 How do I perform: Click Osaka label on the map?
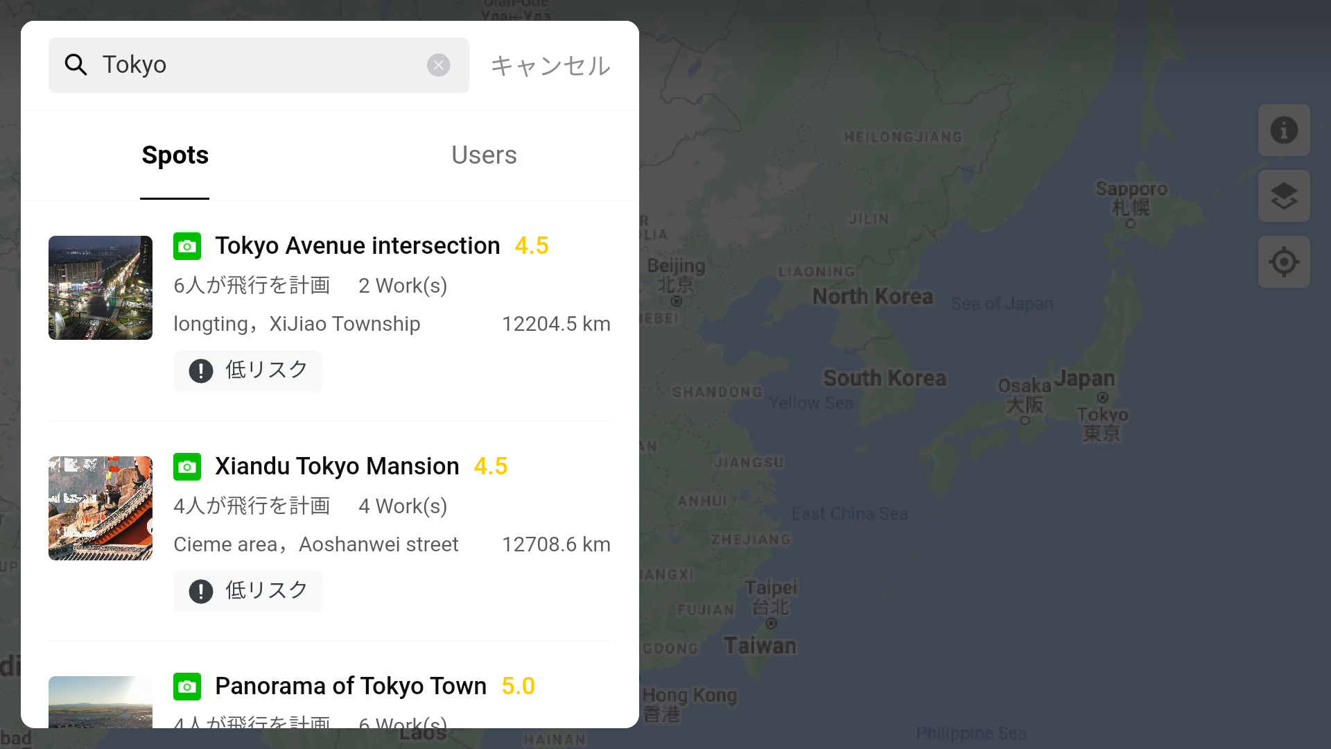coord(1025,394)
